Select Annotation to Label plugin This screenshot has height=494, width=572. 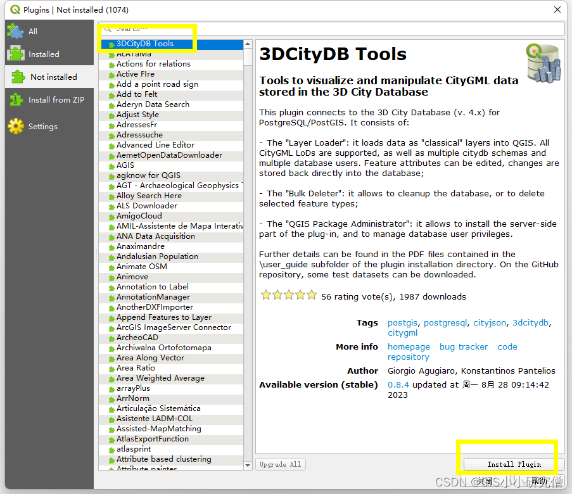171,287
